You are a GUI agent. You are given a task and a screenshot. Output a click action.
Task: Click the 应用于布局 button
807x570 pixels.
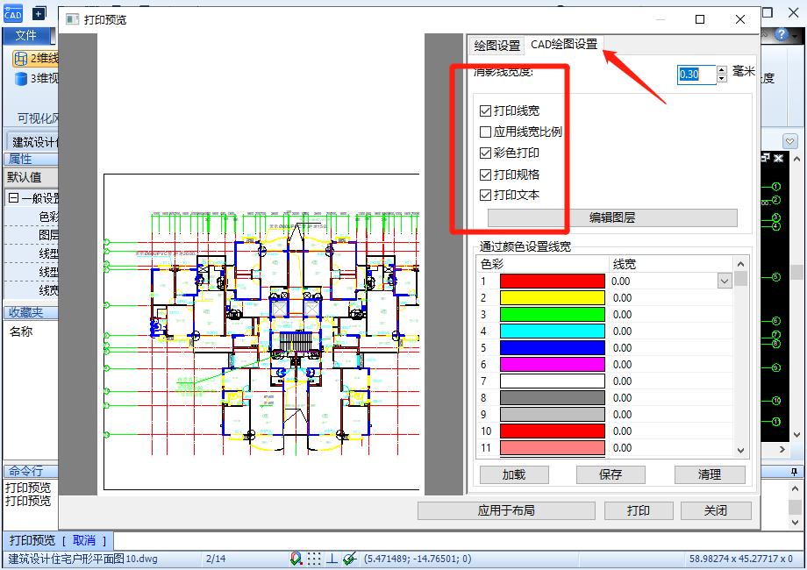tap(506, 510)
